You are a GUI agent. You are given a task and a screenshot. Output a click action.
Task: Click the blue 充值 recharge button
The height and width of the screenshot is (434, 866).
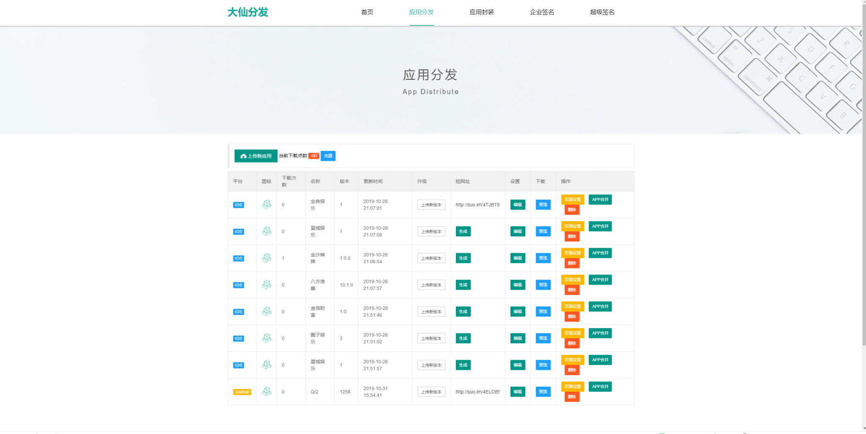328,156
